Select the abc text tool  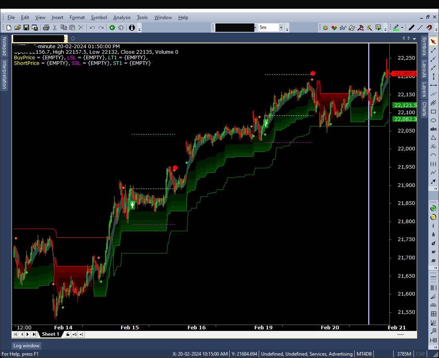(x=433, y=129)
